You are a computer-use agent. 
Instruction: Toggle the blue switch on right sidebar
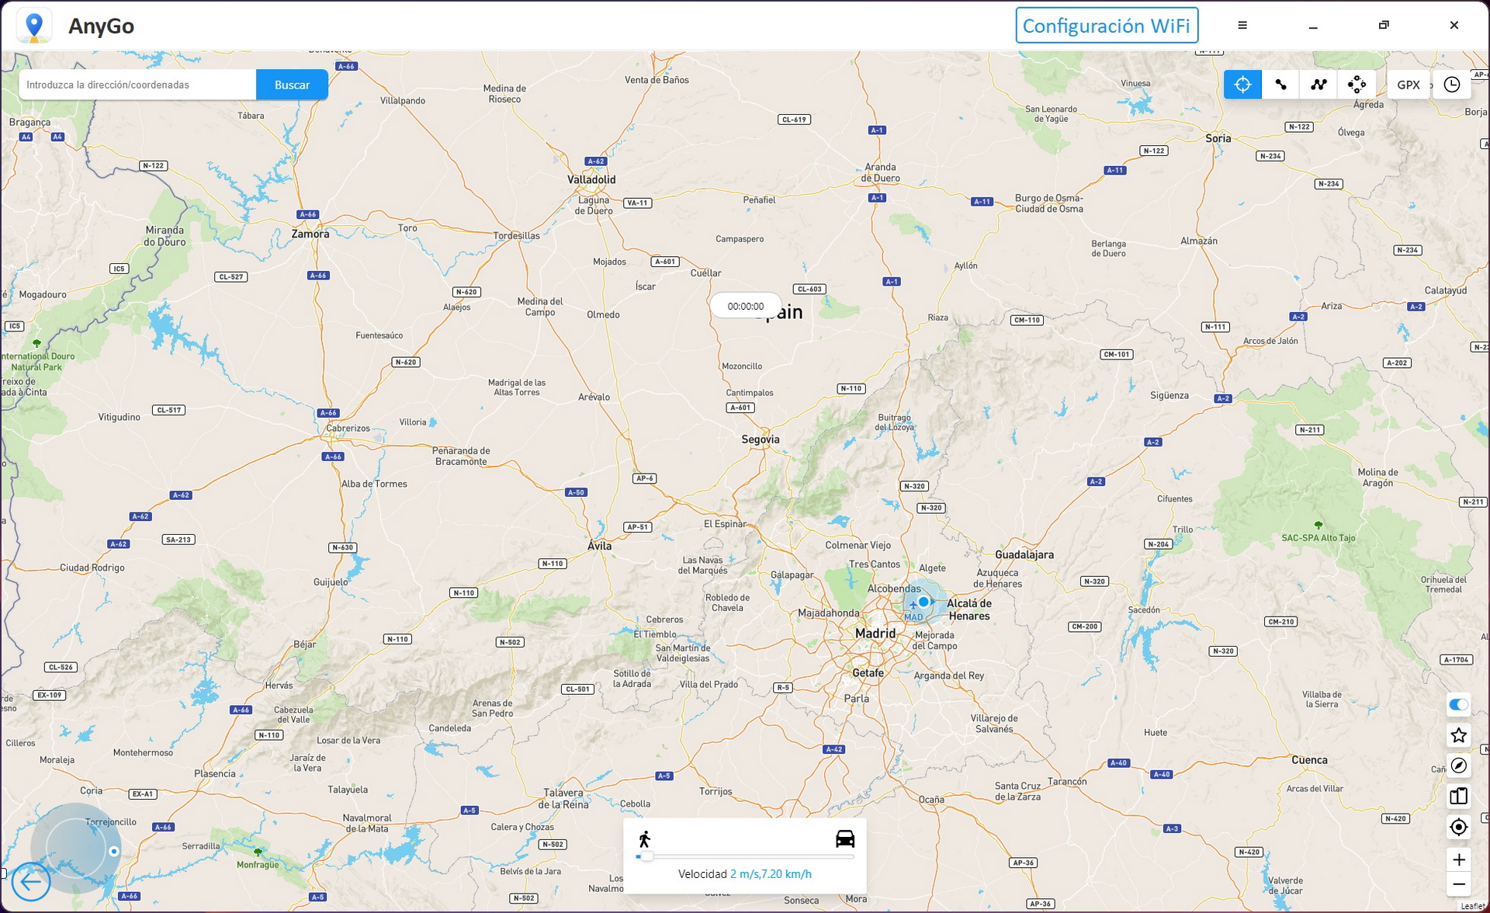(1459, 705)
